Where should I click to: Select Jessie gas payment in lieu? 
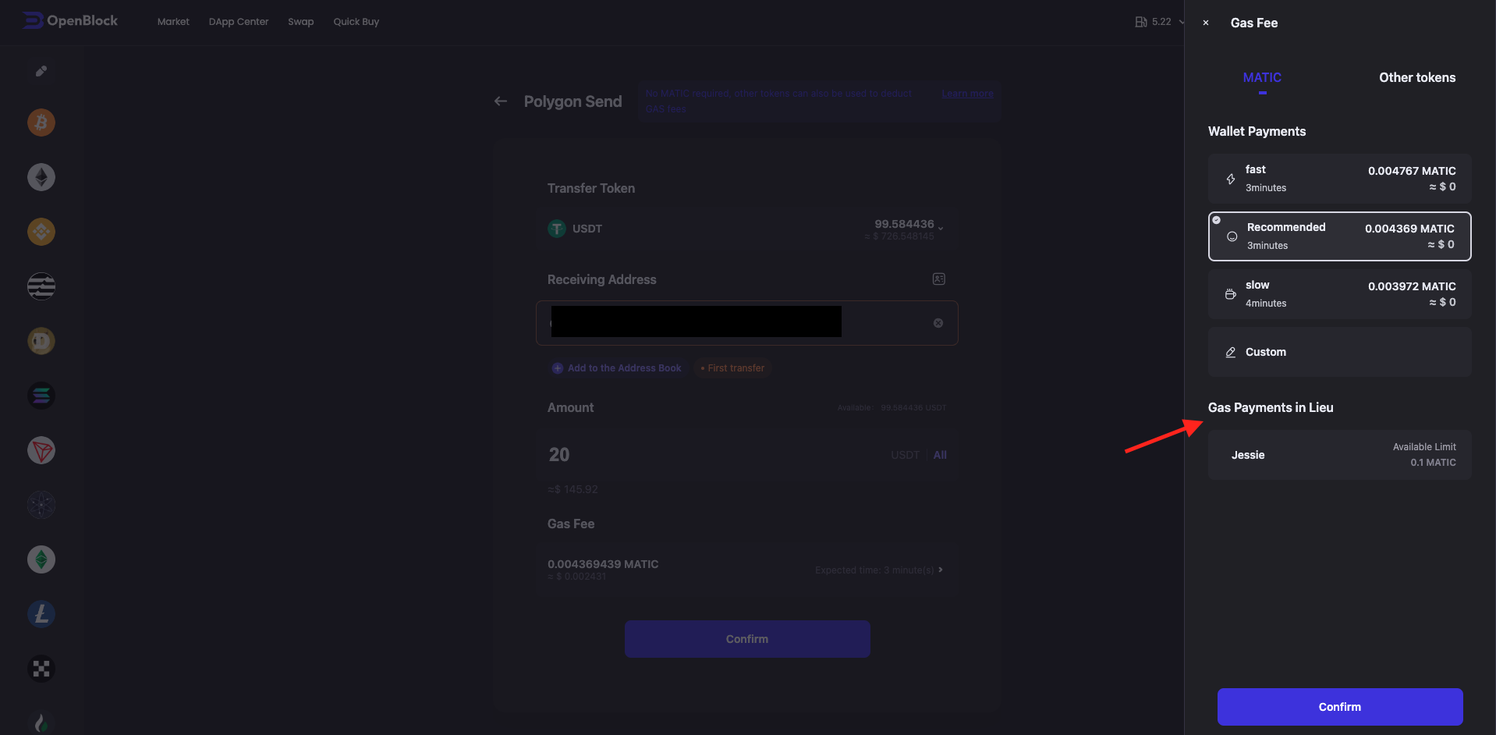(1339, 455)
